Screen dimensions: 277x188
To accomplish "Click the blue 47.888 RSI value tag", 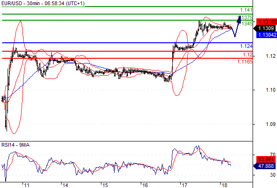I will [x=264, y=166].
